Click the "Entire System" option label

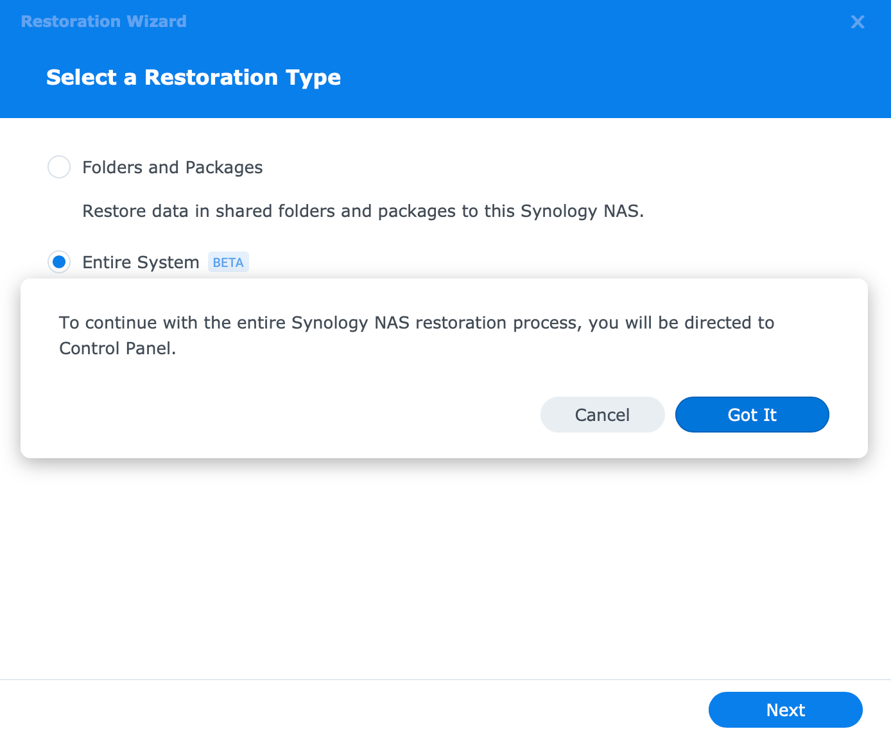pyautogui.click(x=141, y=262)
